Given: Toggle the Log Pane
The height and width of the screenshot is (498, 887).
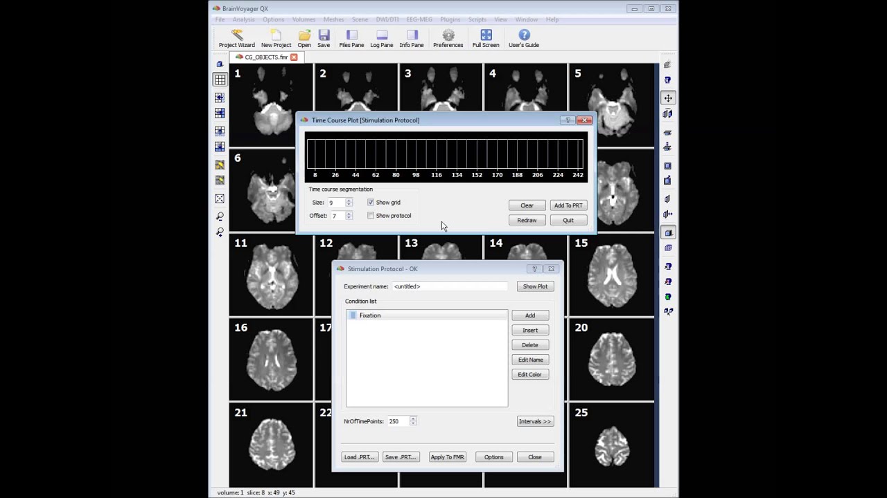Looking at the screenshot, I should pos(382,39).
